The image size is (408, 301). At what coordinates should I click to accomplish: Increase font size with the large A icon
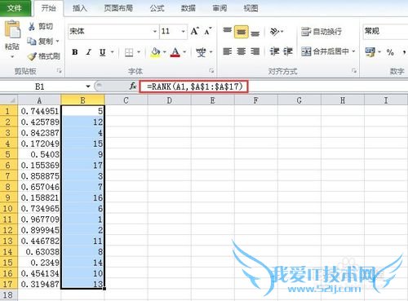click(194, 31)
